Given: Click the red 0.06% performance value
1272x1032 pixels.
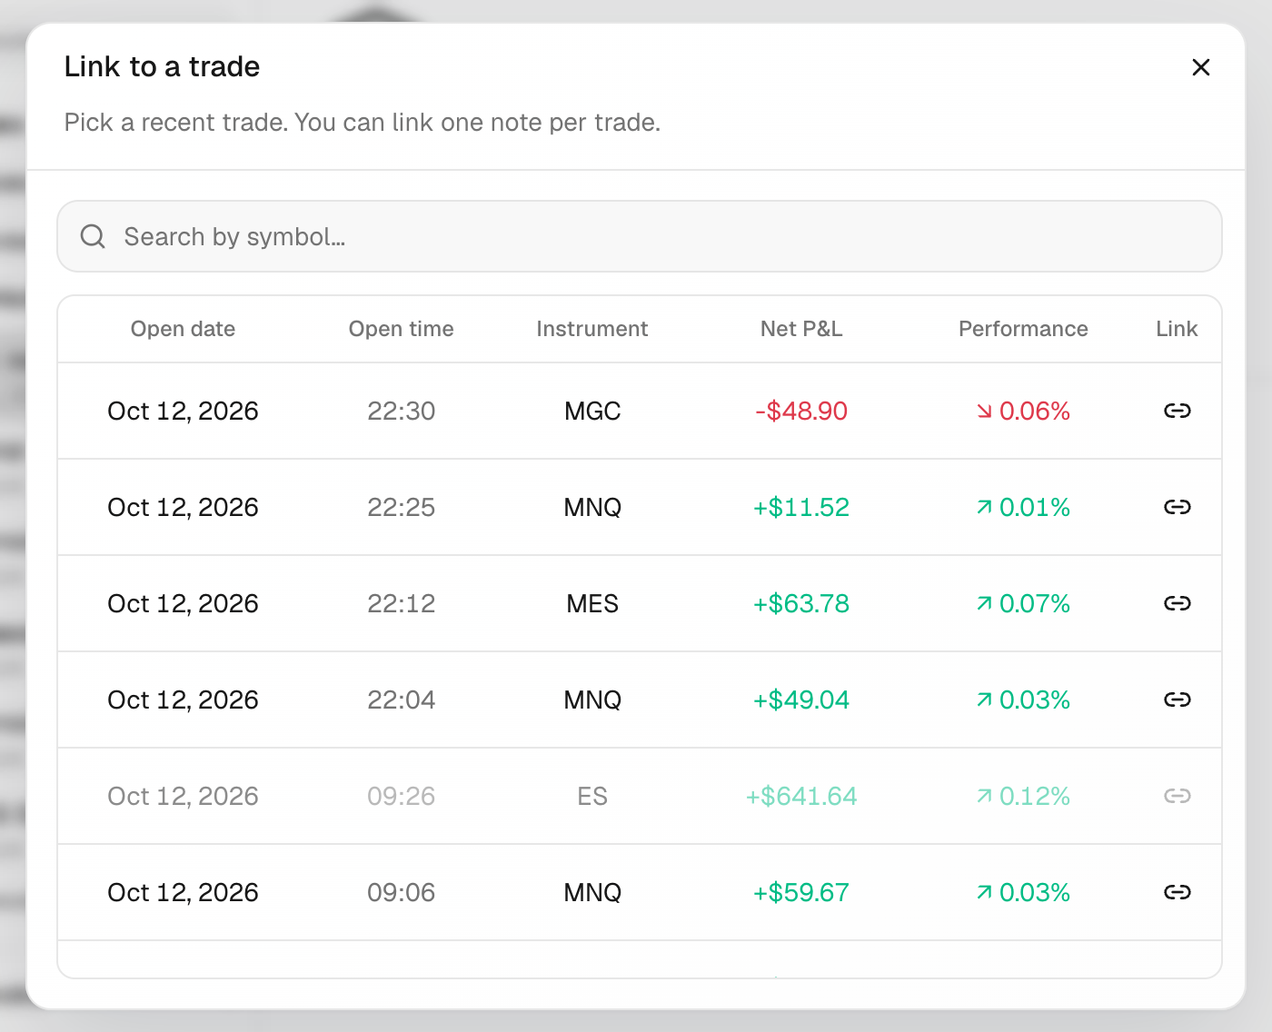Looking at the screenshot, I should point(1034,411).
